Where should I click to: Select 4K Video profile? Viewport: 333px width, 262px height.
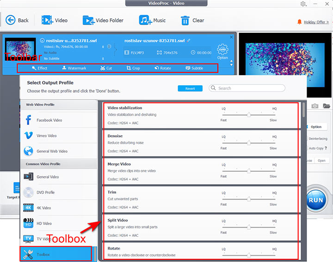(x=59, y=208)
